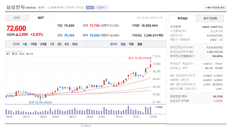
Task: Select the 일봉 candle chart
Action: click(x=123, y=44)
